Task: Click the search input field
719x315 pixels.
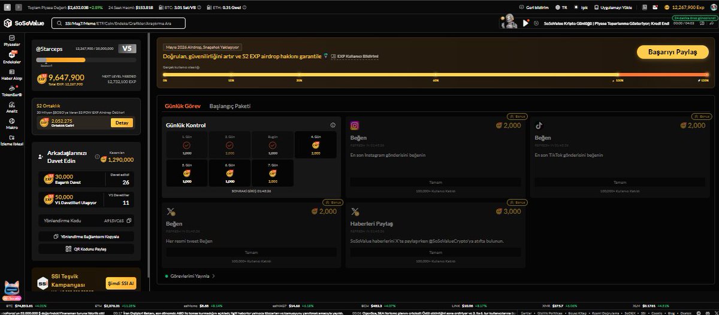Action: pyautogui.click(x=118, y=23)
